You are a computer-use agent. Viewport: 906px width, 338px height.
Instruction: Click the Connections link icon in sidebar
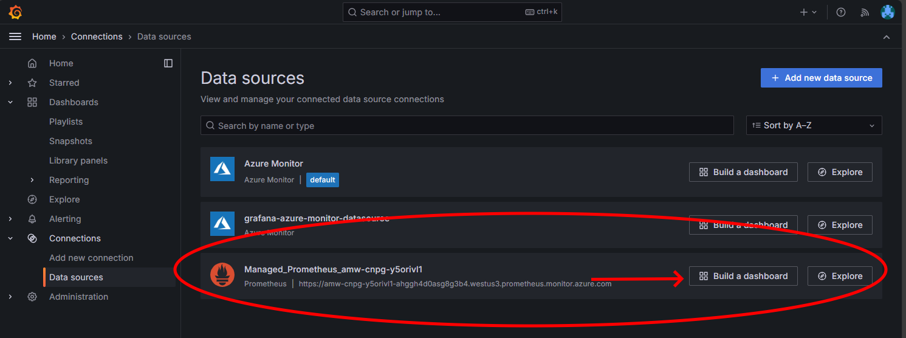(x=33, y=238)
